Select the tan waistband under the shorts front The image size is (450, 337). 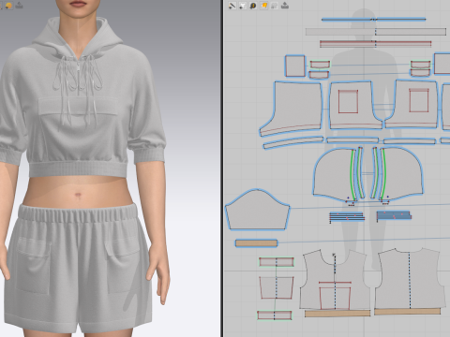[337, 314]
